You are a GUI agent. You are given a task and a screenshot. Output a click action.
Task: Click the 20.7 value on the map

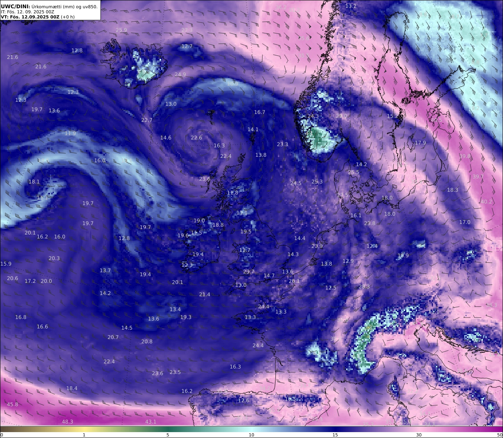[x=113, y=337]
